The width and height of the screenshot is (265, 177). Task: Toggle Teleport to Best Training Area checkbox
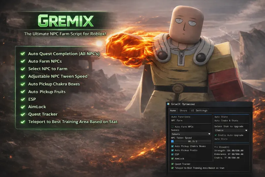click(x=172, y=168)
